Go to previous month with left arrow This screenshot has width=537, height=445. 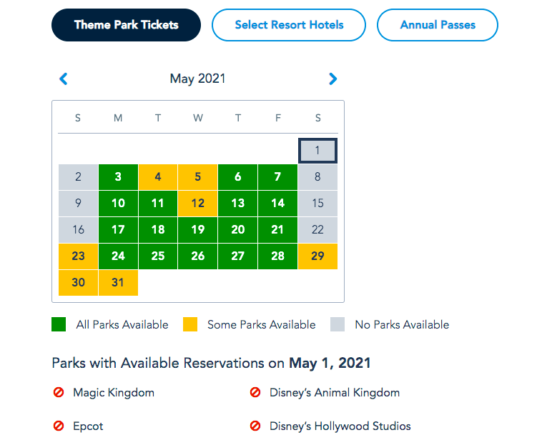(64, 79)
